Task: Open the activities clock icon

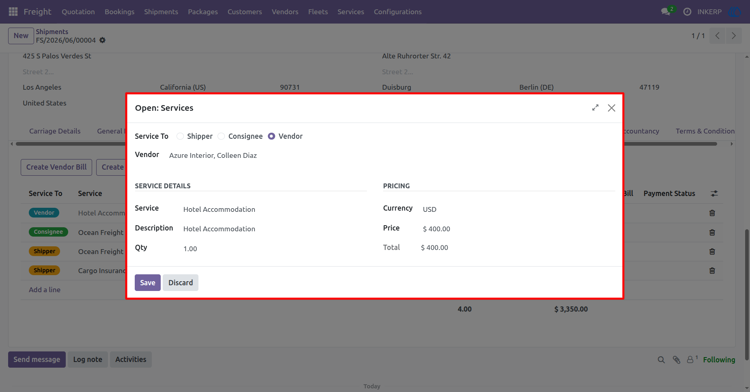Action: [687, 12]
